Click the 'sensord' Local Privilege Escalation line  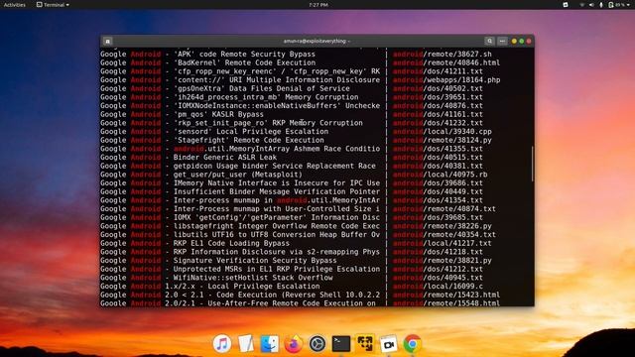point(214,132)
